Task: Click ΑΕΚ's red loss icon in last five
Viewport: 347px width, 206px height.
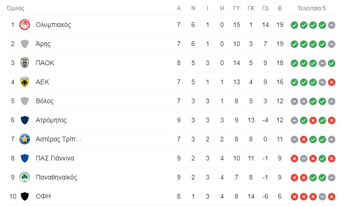Action: coord(332,82)
